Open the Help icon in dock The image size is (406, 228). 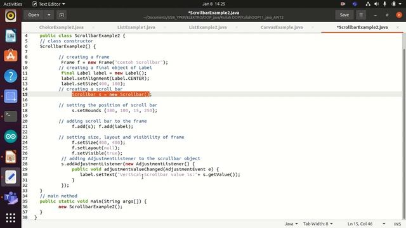[x=11, y=76]
